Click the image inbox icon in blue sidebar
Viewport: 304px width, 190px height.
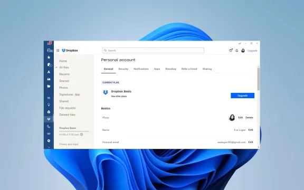tap(49, 79)
